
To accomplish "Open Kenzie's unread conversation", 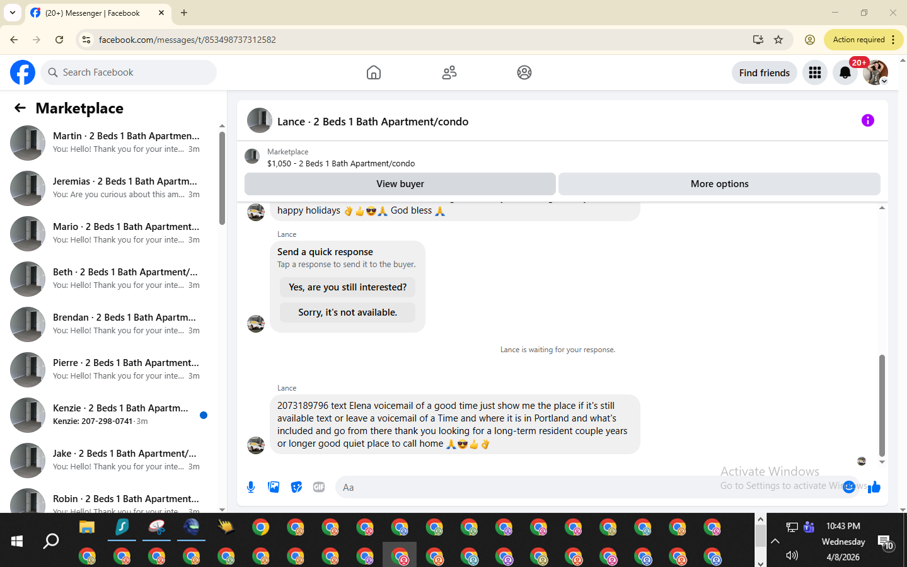I will tap(108, 415).
